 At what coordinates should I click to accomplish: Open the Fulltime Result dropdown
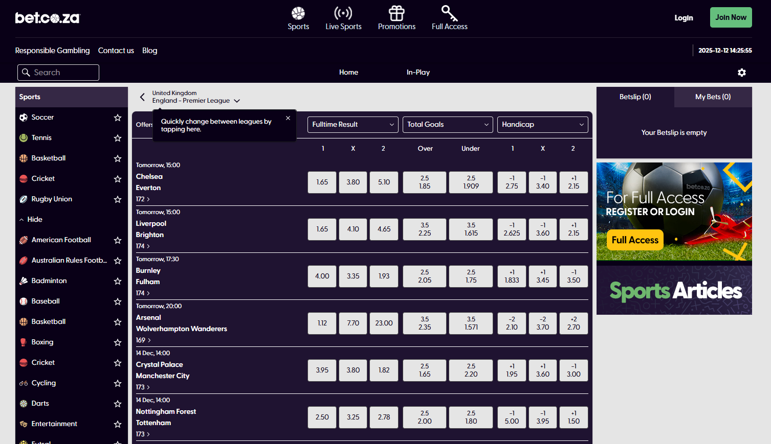353,124
